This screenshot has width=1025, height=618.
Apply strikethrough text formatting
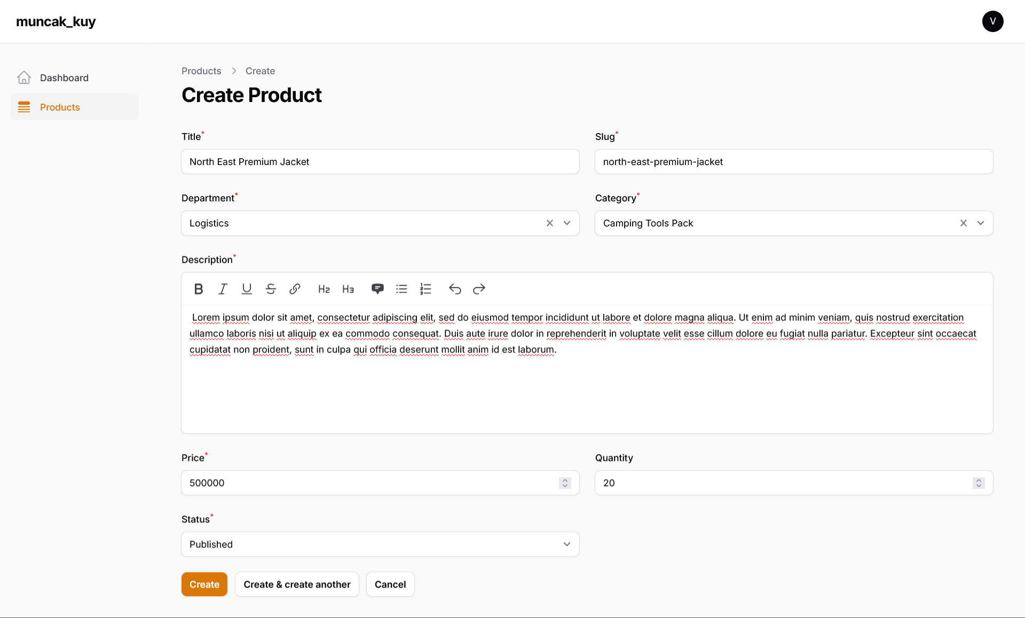[271, 289]
